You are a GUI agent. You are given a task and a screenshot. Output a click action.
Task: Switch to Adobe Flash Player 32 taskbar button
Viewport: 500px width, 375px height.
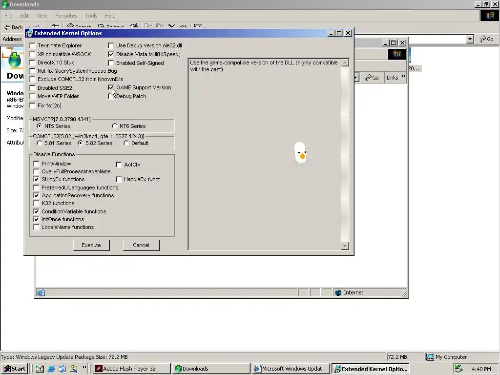click(131, 369)
